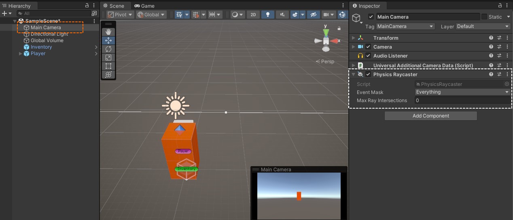This screenshot has height=220, width=513.
Task: Select the combined Transform tool
Action: [108, 75]
